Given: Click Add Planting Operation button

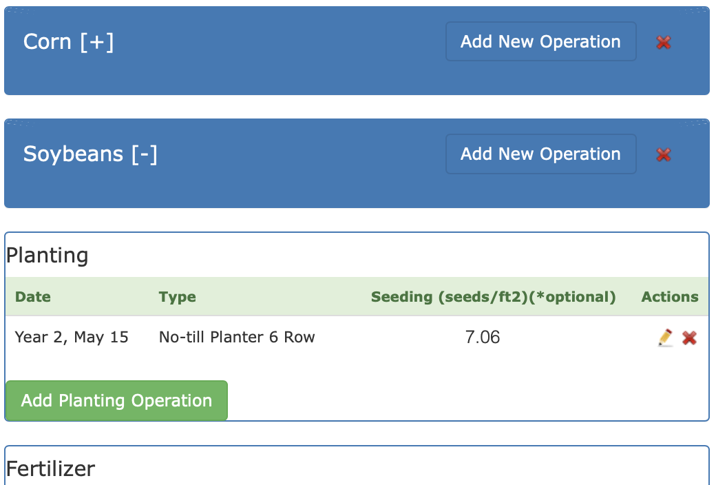Looking at the screenshot, I should (x=116, y=400).
